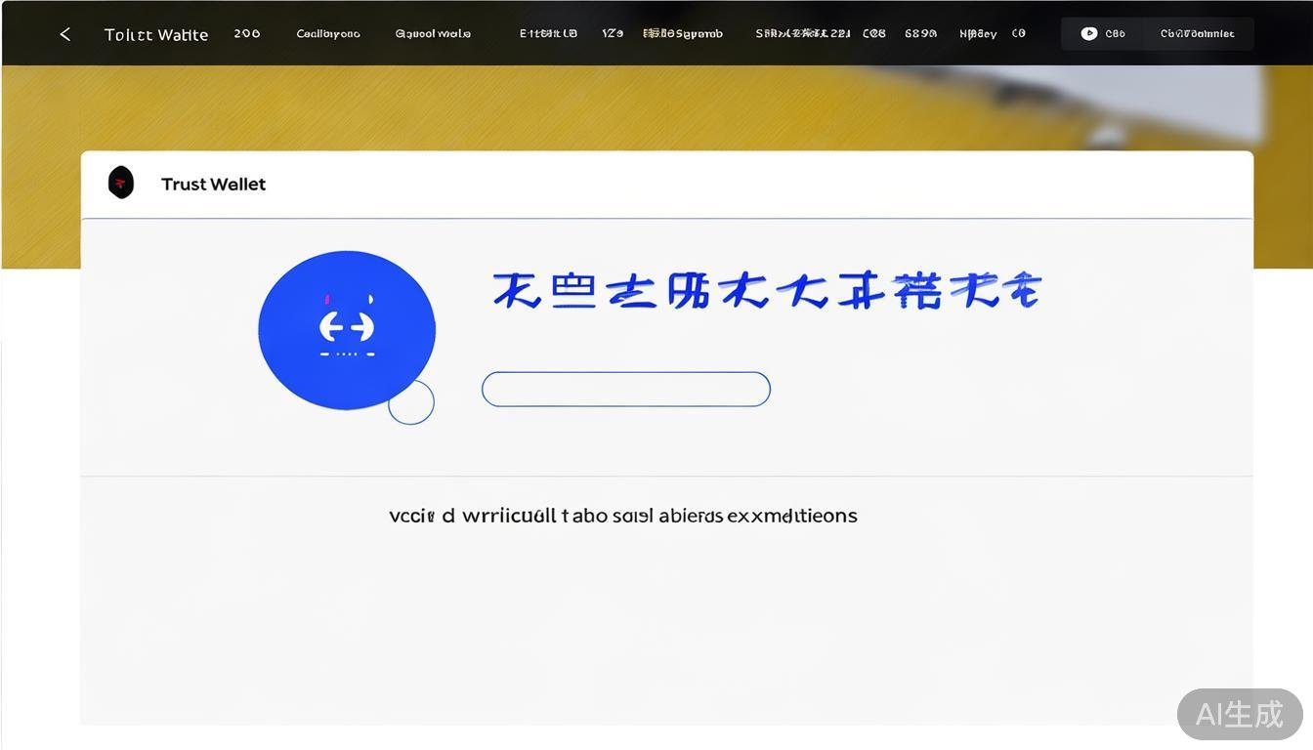The width and height of the screenshot is (1313, 750).
Task: Expand the Cailoyono navbar dropdown
Action: (328, 31)
